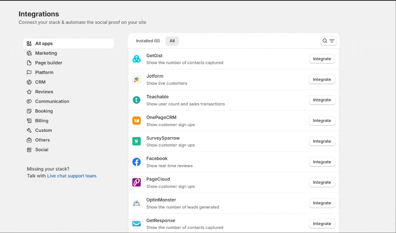
Task: Click the GetResponse envelope logo icon
Action: point(136,224)
